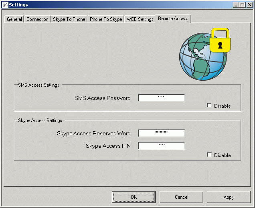Focus the SMS Access Password field
Screen dimensions: 255x208
point(161,98)
